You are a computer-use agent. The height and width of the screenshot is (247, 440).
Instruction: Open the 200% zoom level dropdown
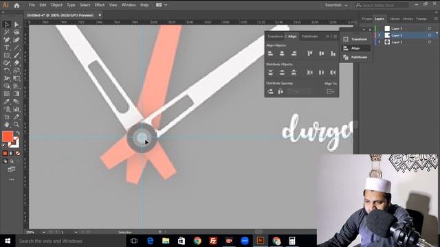(43, 232)
